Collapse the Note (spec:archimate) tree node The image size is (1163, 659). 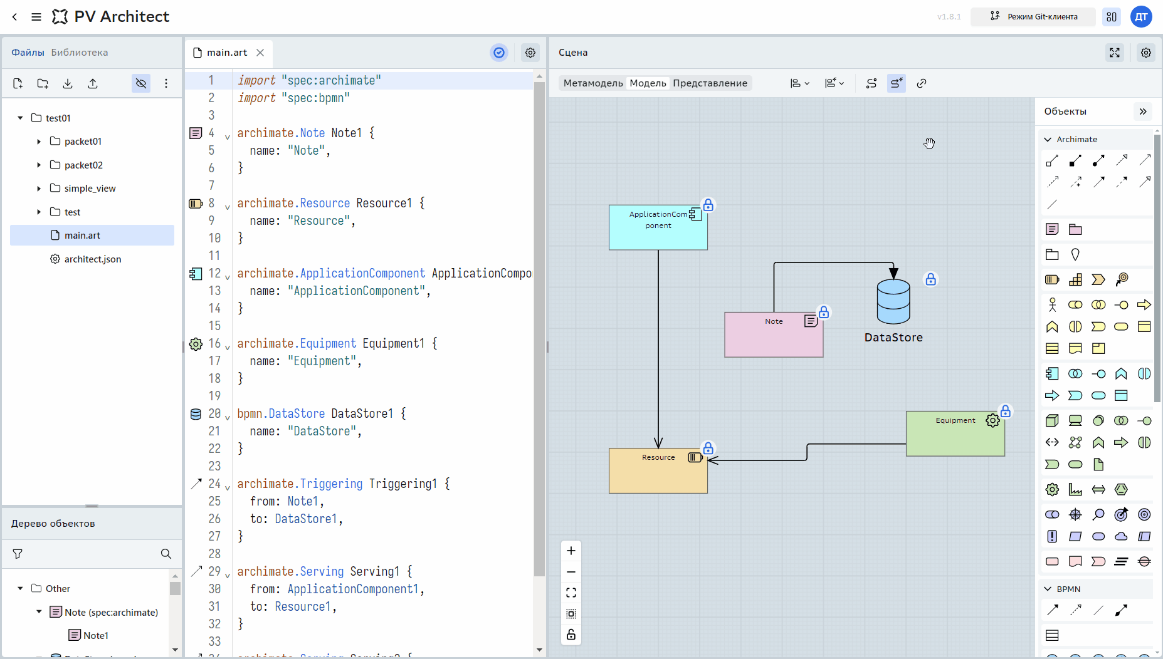point(39,612)
